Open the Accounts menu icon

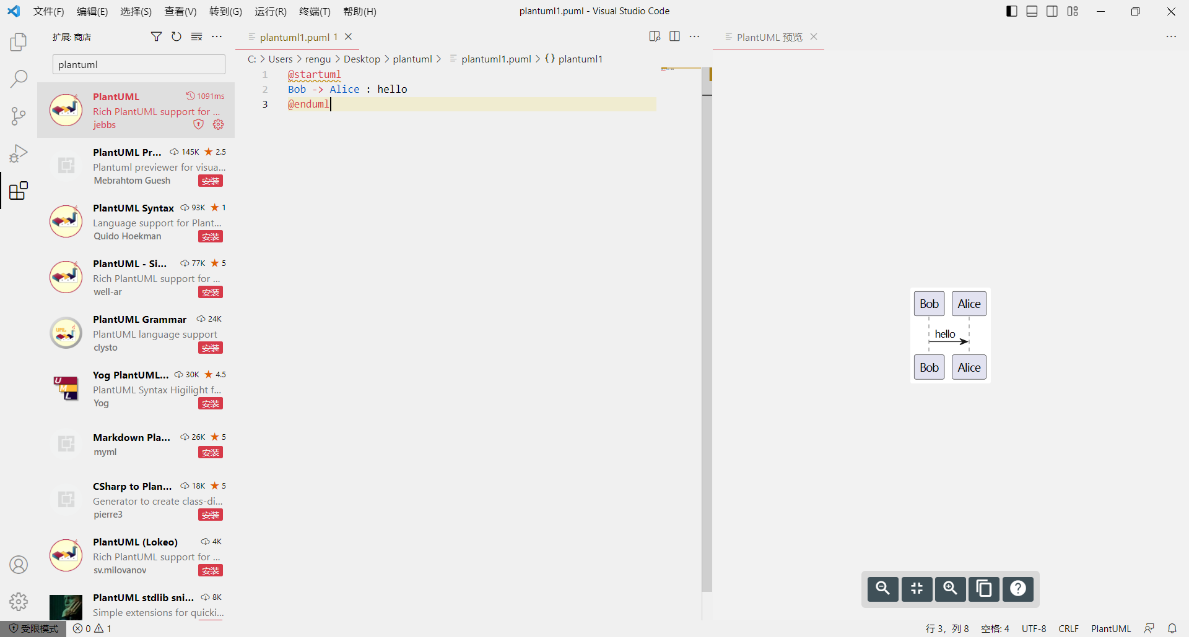coord(19,565)
